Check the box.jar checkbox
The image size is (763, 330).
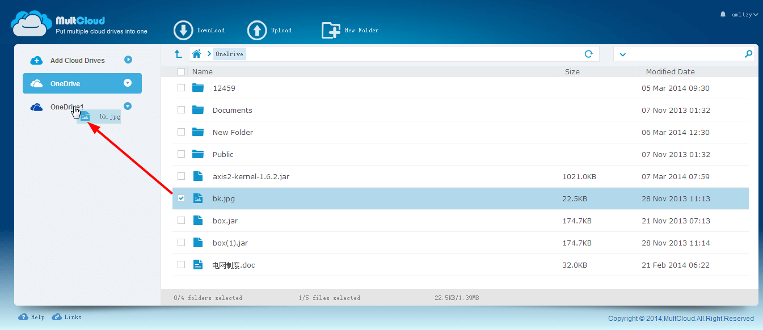181,221
